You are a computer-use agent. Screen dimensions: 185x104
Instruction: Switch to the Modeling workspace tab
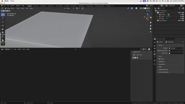pos(36,6)
